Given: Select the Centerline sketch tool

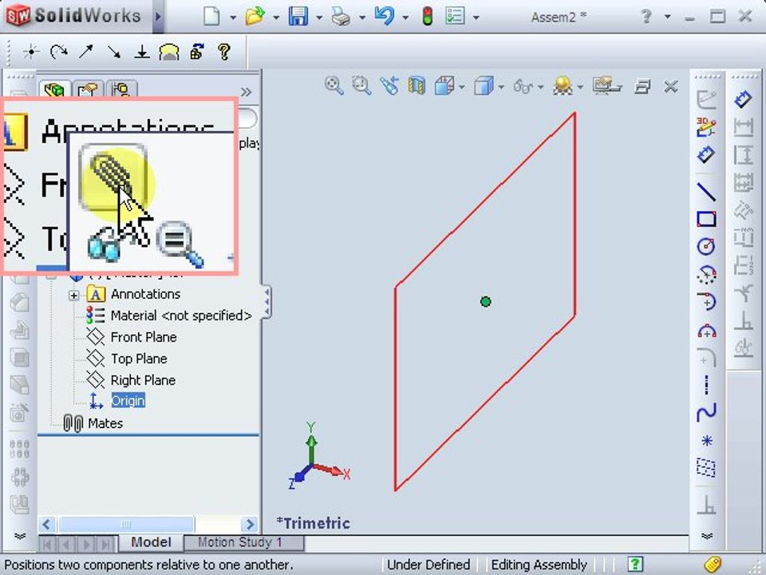Looking at the screenshot, I should tap(706, 385).
